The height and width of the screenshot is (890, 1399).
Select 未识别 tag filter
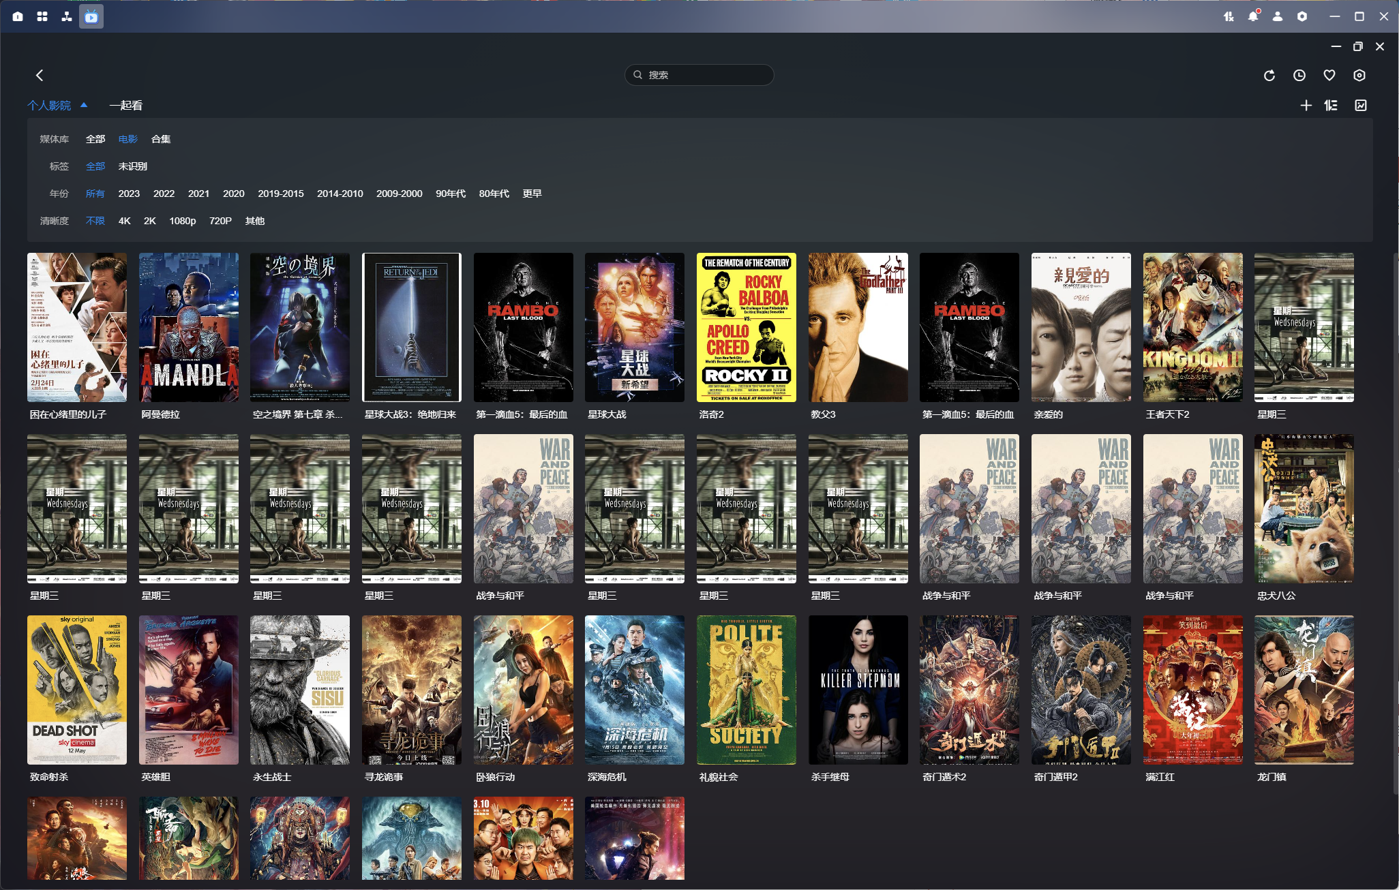point(133,166)
